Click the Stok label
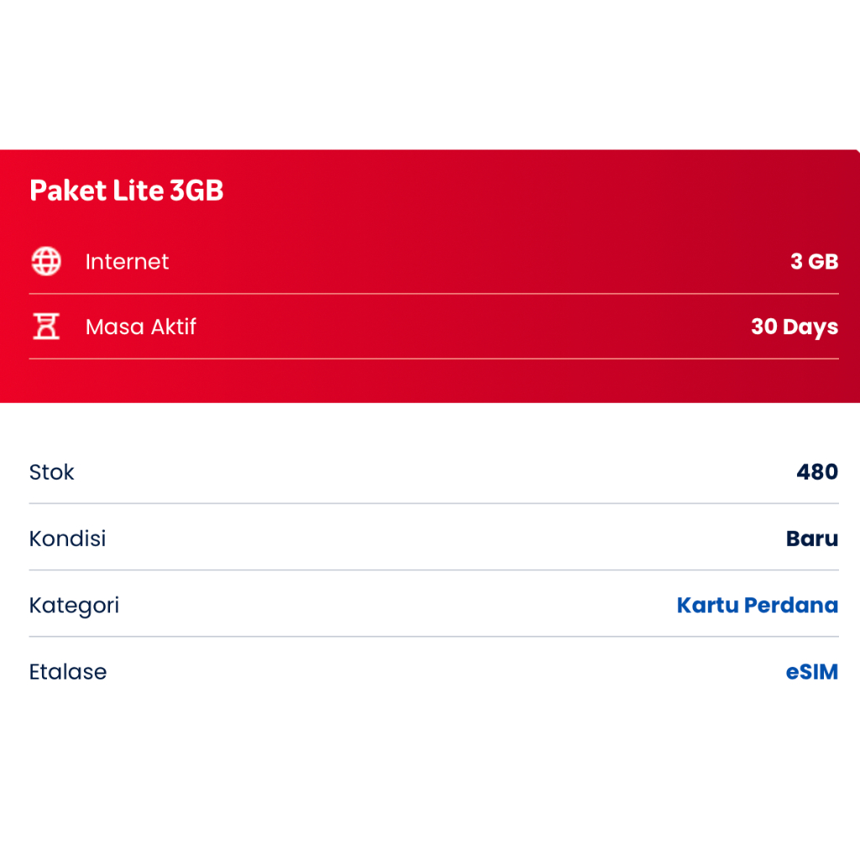The height and width of the screenshot is (860, 860). [x=52, y=472]
